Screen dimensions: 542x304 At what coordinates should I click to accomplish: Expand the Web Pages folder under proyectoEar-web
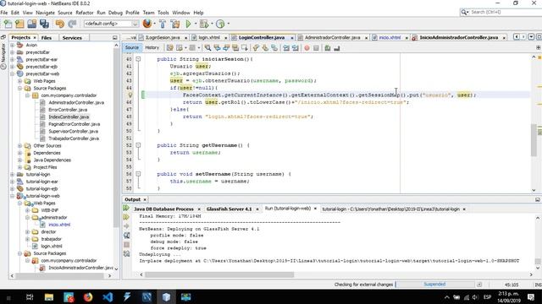pos(20,81)
